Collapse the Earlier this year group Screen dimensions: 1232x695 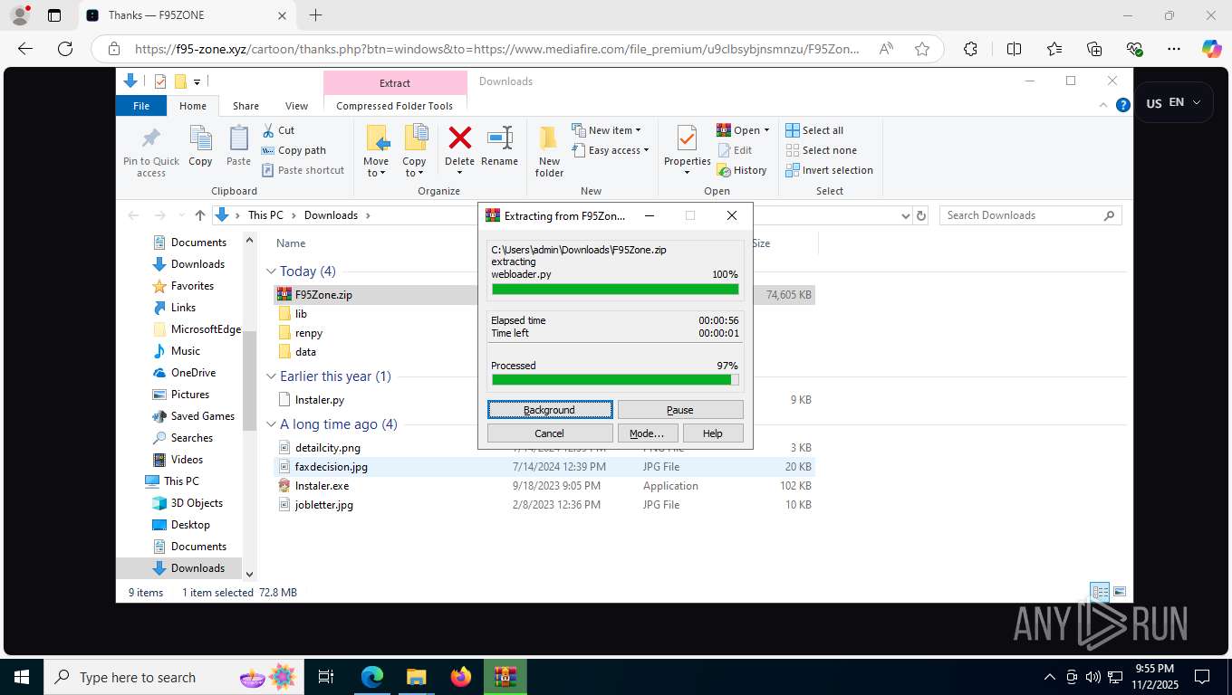271,376
